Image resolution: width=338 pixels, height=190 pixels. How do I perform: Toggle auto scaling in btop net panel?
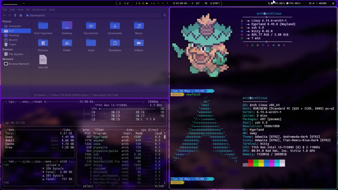37,161
